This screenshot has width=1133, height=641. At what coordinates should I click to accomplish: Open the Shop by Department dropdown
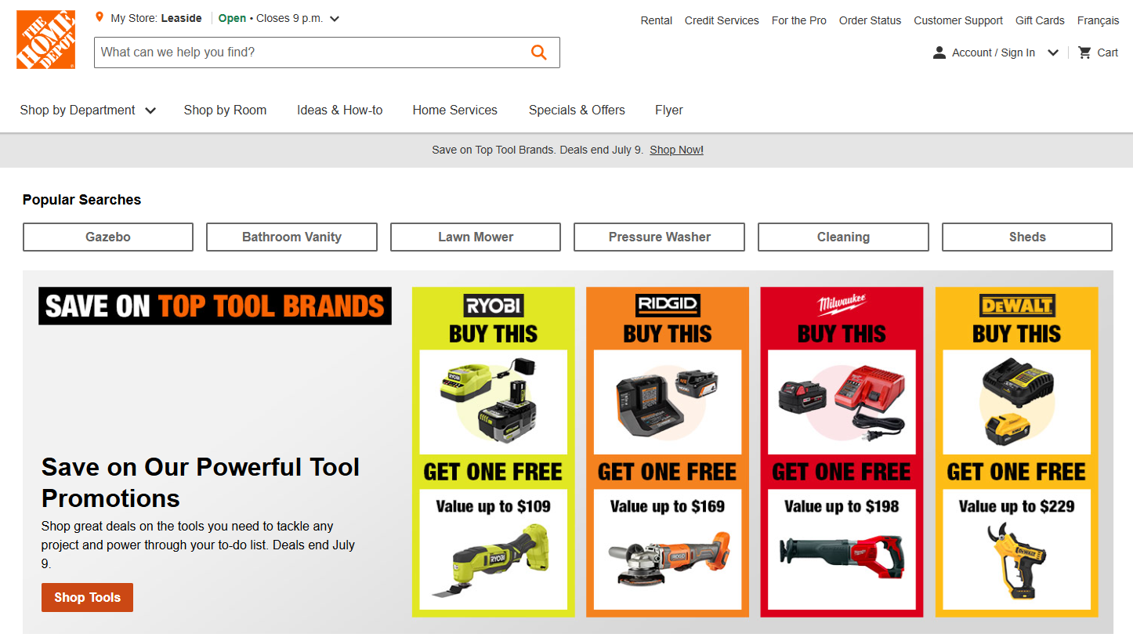tap(88, 110)
